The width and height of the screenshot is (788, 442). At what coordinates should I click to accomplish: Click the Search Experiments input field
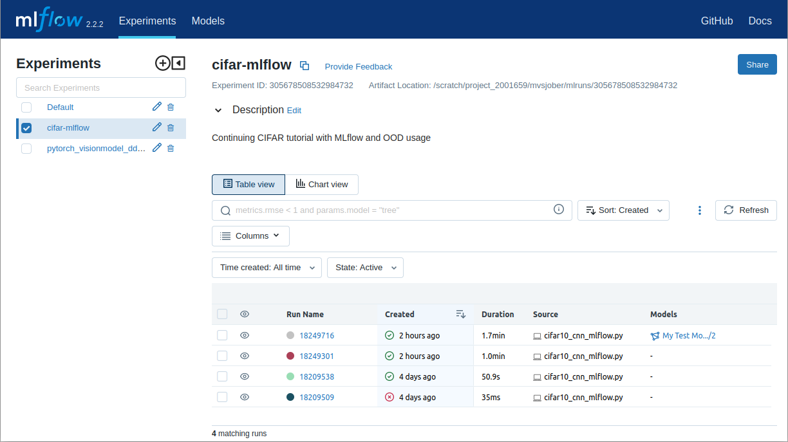101,87
